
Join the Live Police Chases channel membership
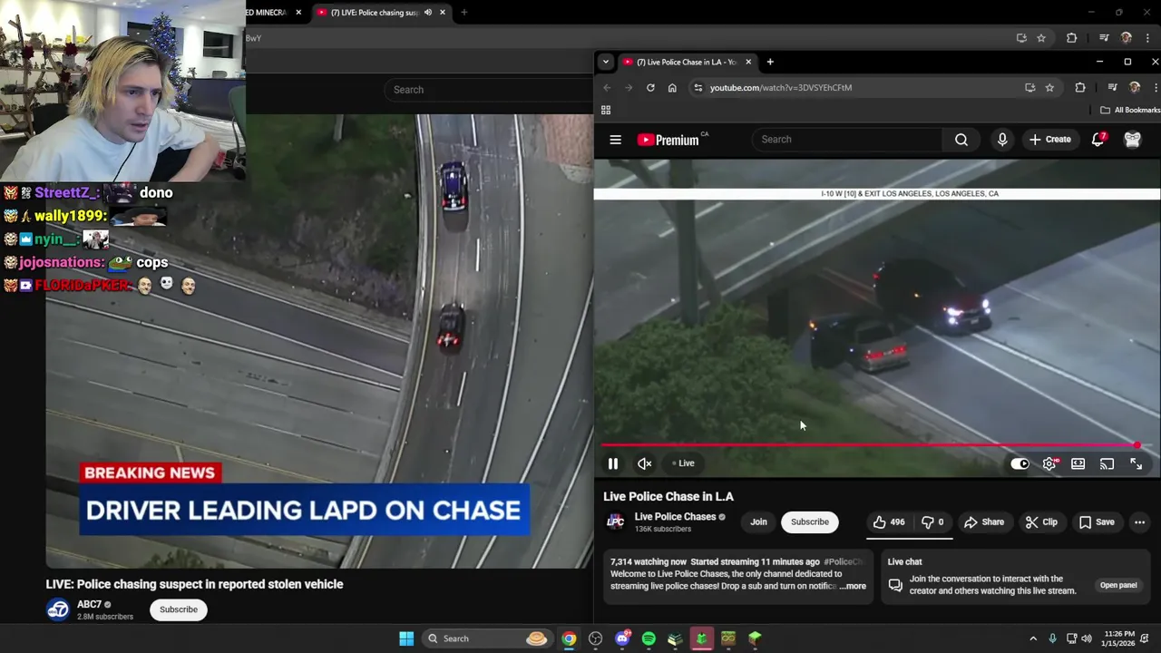[758, 522]
